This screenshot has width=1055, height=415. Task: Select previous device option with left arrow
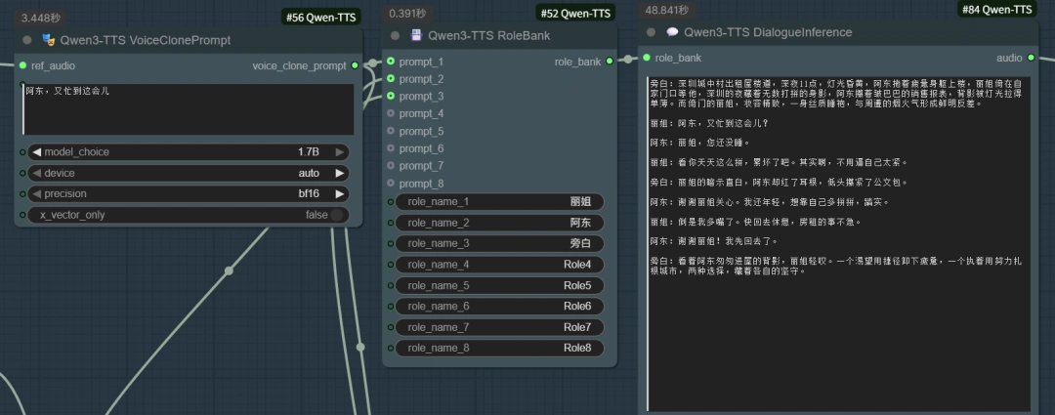click(x=37, y=173)
